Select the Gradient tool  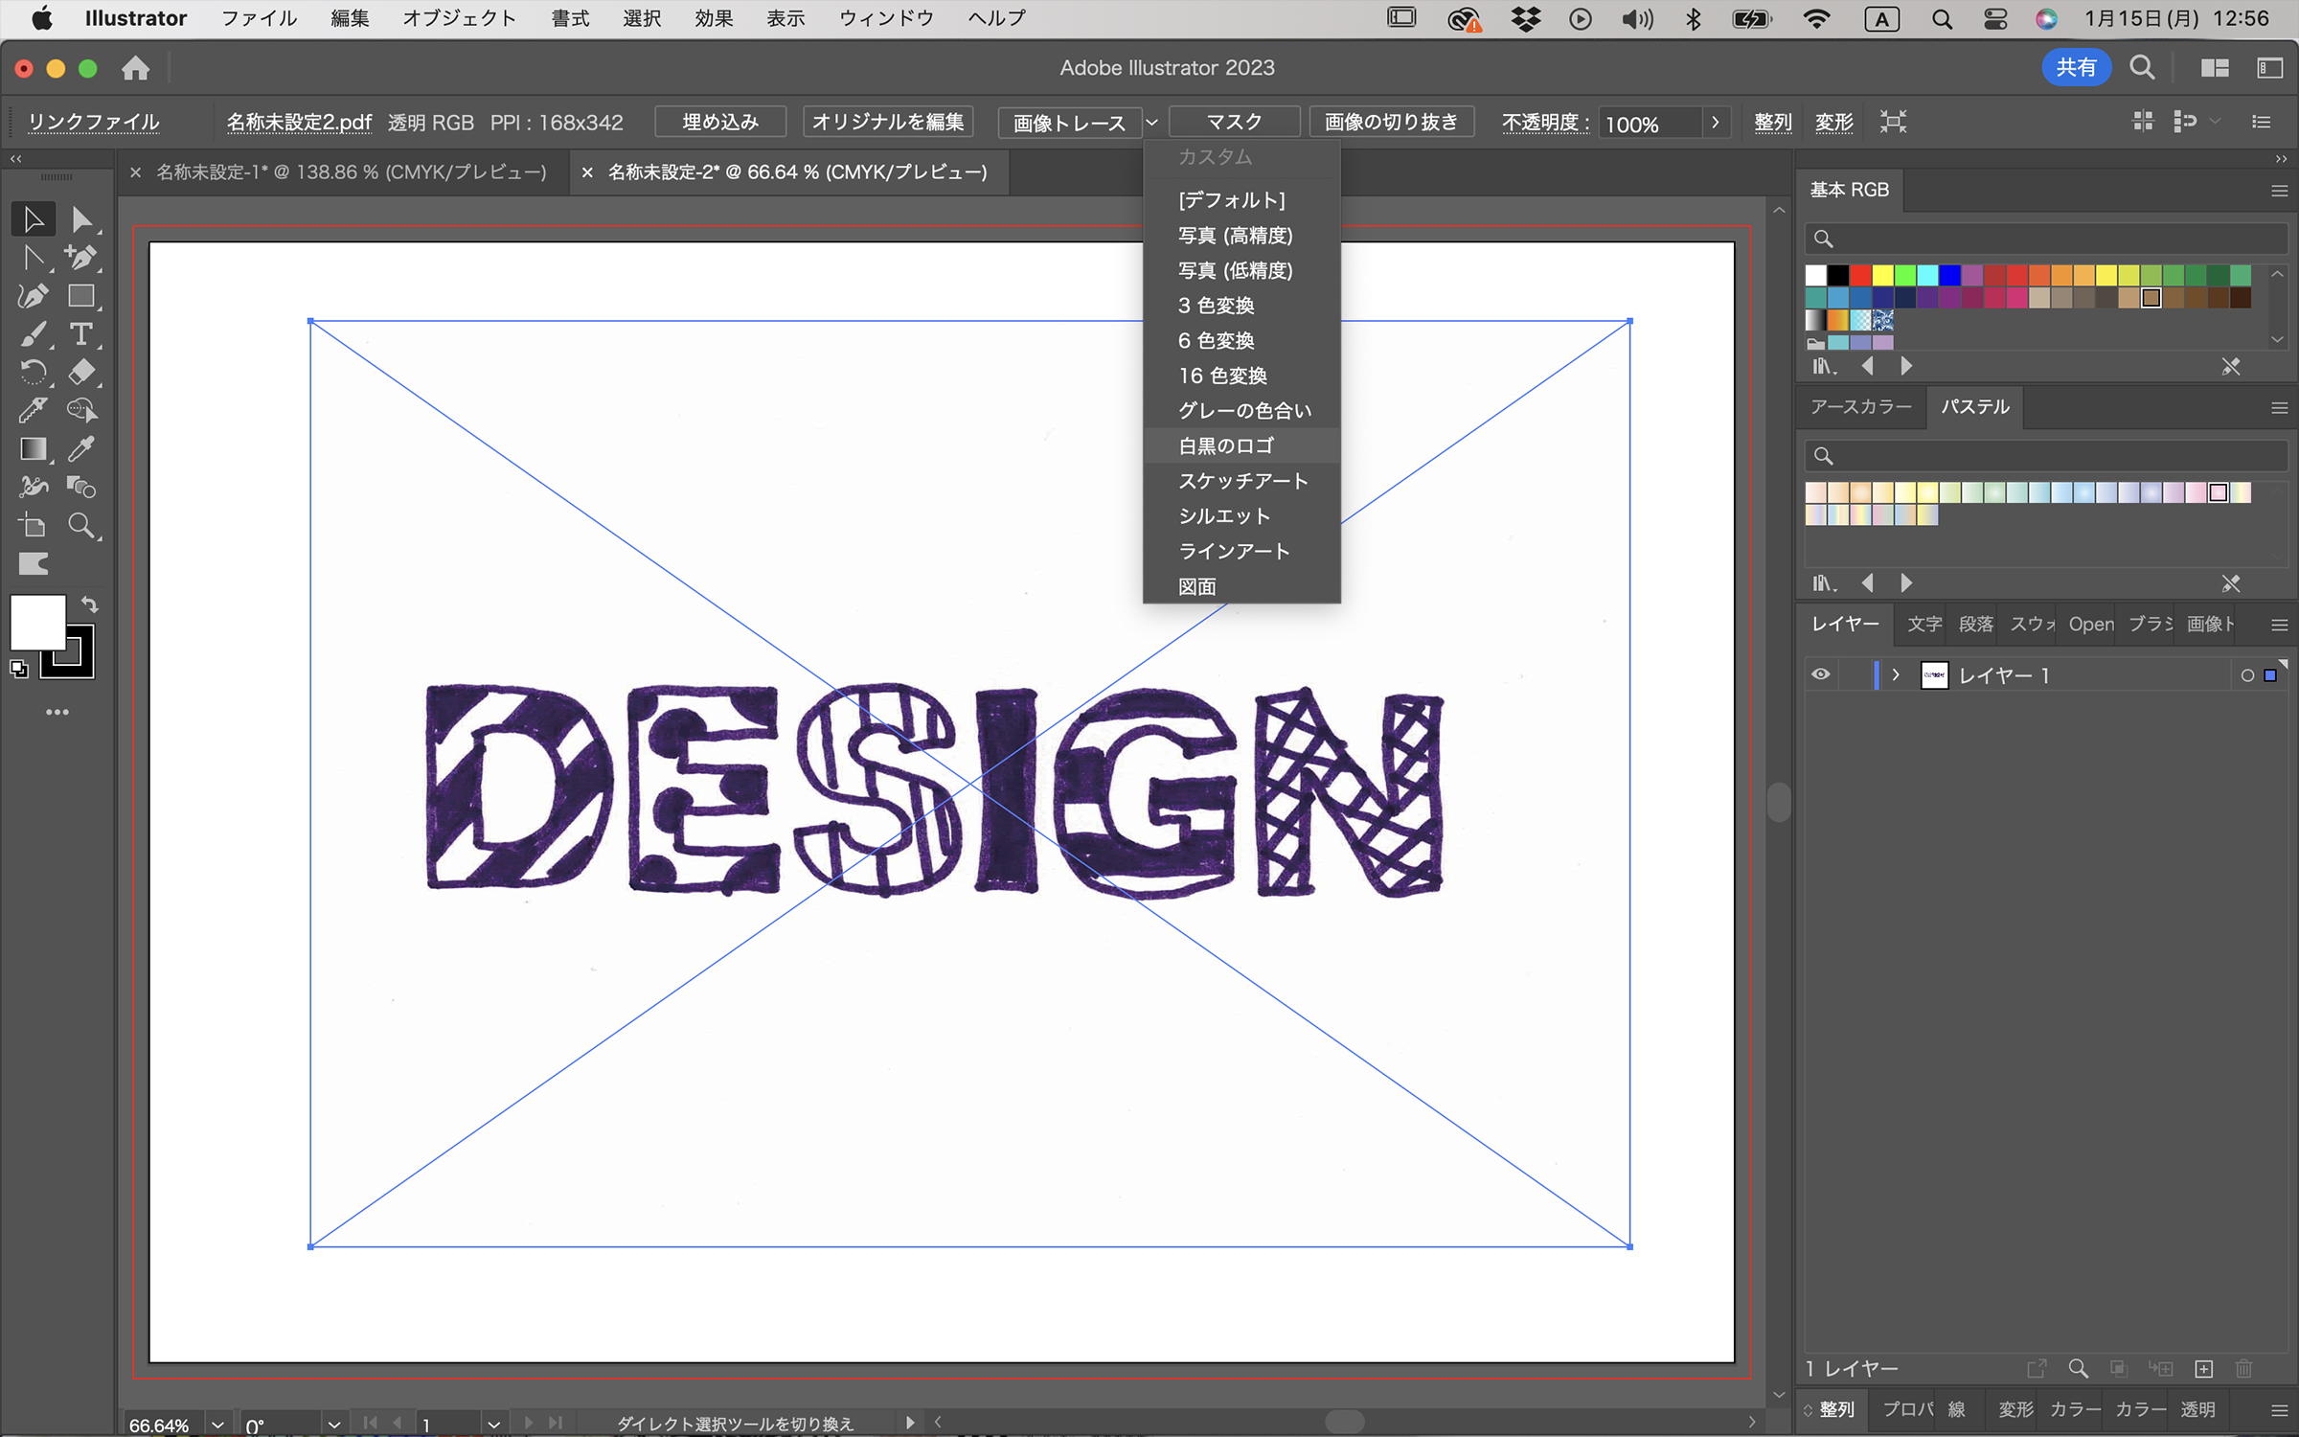coord(34,449)
